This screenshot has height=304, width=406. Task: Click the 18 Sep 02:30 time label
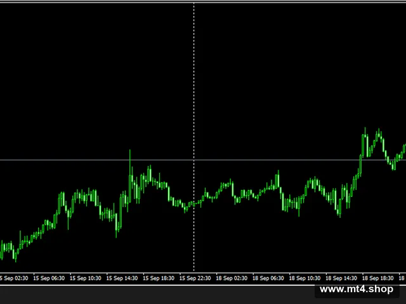pyautogui.click(x=232, y=279)
